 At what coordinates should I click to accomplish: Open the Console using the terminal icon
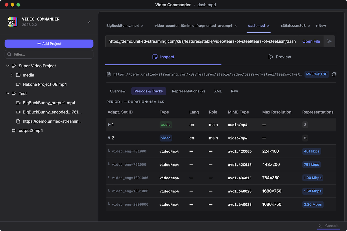click(320, 226)
